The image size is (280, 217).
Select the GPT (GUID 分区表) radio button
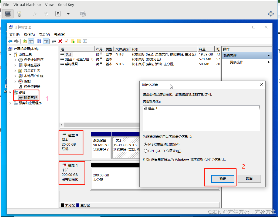click(x=146, y=151)
